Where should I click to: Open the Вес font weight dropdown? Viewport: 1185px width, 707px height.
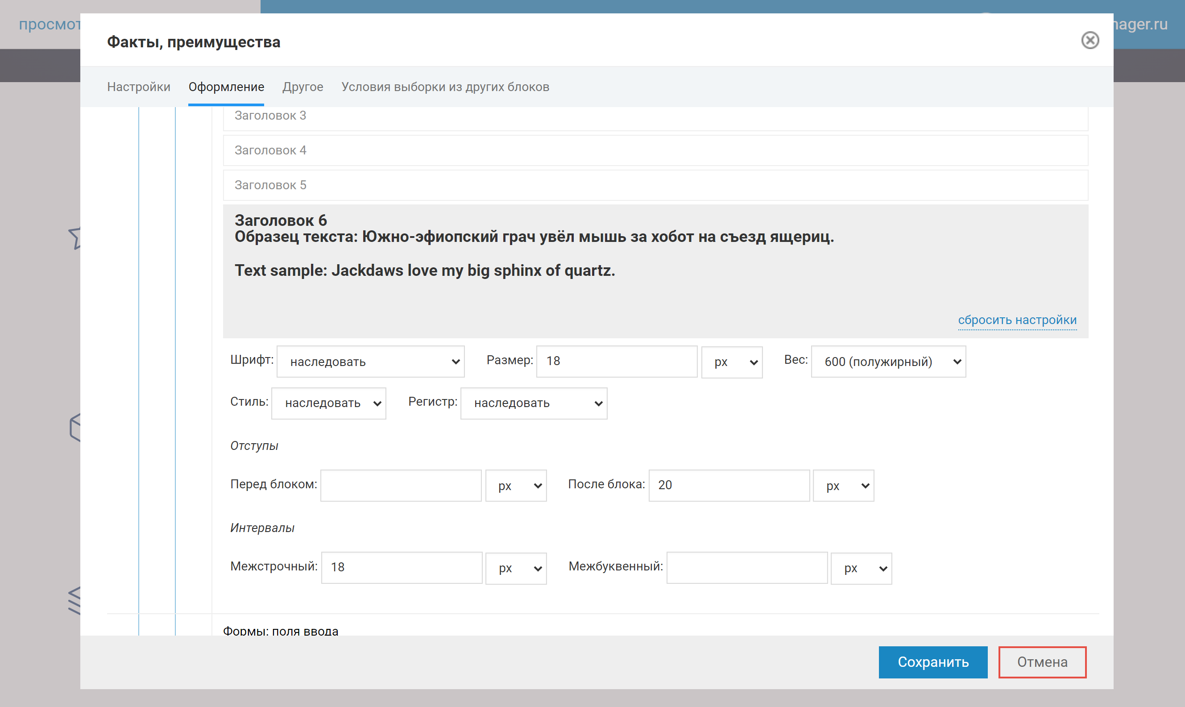click(888, 362)
